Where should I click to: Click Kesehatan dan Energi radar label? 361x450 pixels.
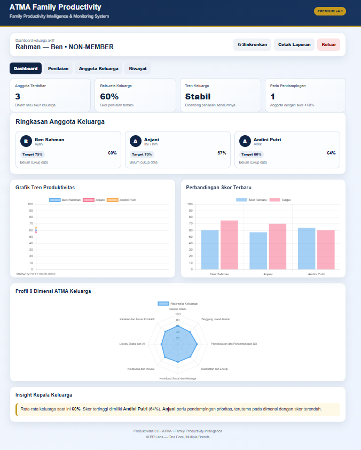(215, 369)
